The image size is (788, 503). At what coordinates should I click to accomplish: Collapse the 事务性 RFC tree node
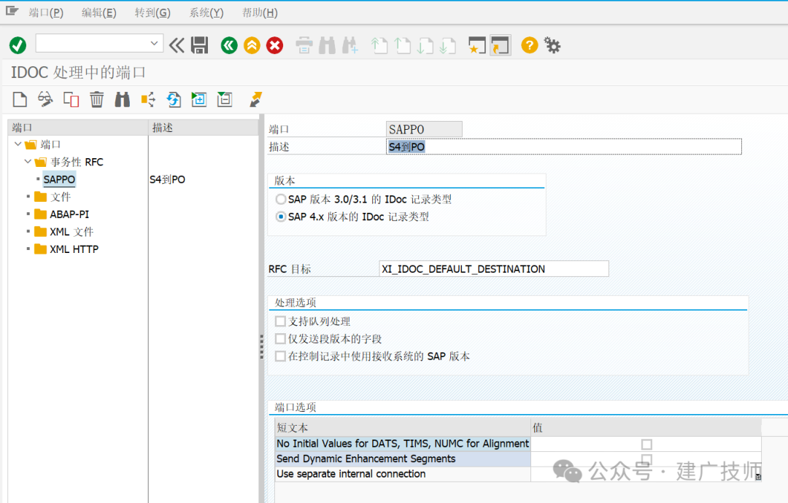tap(28, 162)
